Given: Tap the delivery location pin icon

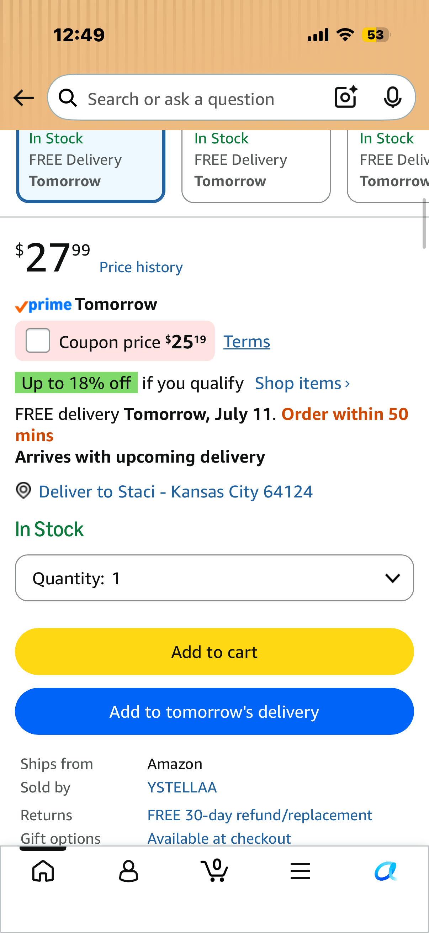Looking at the screenshot, I should 23,491.
